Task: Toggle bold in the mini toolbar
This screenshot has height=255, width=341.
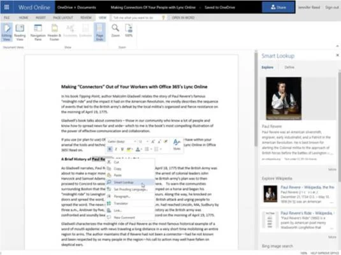Action: pyautogui.click(x=110, y=149)
